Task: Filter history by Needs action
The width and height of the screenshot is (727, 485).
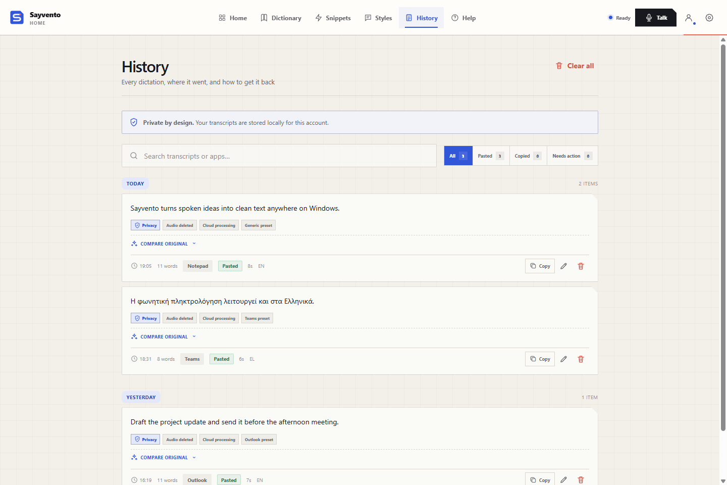Action: point(572,156)
